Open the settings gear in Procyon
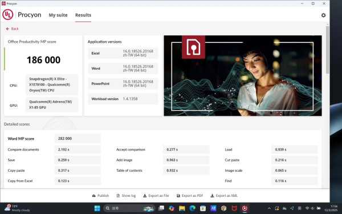 coord(323,15)
